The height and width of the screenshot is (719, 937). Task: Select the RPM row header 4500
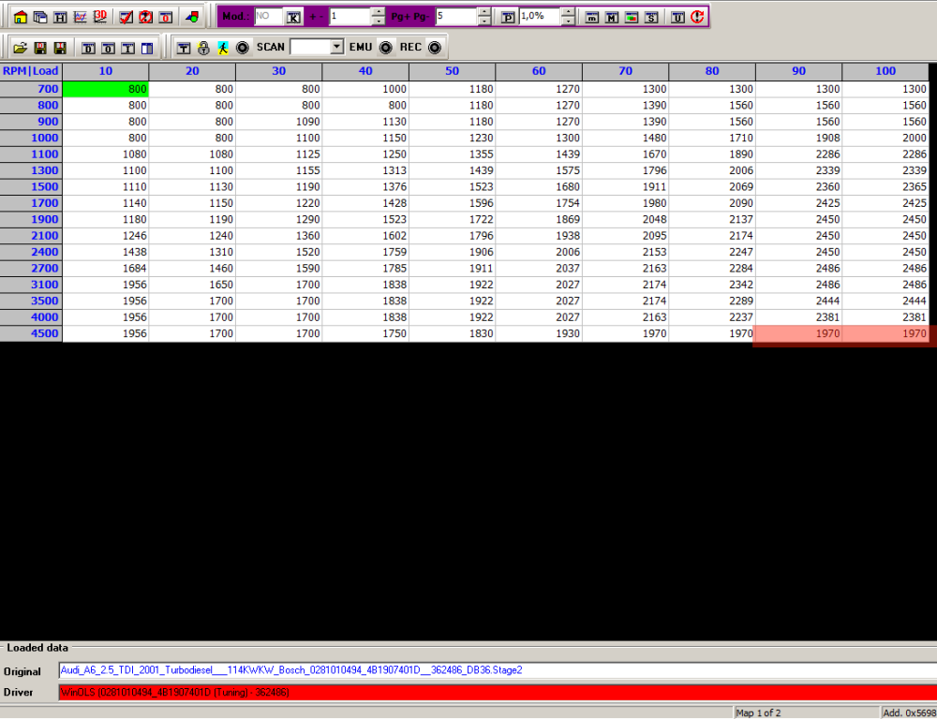[x=31, y=333]
